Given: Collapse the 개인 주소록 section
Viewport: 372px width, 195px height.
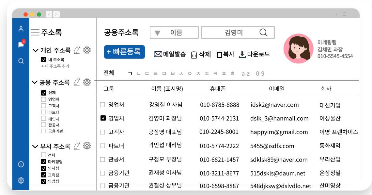Looking at the screenshot, I should [x=36, y=50].
